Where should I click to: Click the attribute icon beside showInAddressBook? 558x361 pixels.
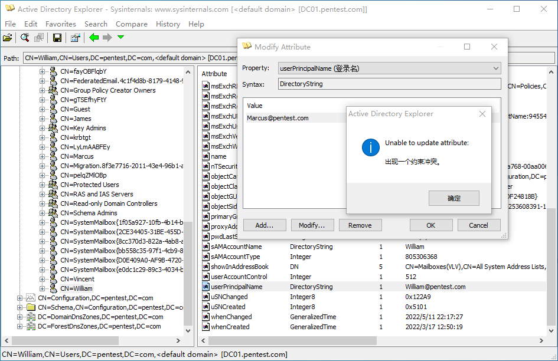coord(205,267)
